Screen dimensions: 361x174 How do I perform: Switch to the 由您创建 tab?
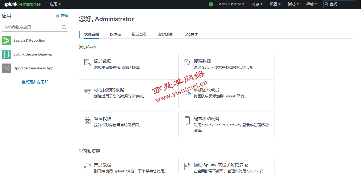165,34
